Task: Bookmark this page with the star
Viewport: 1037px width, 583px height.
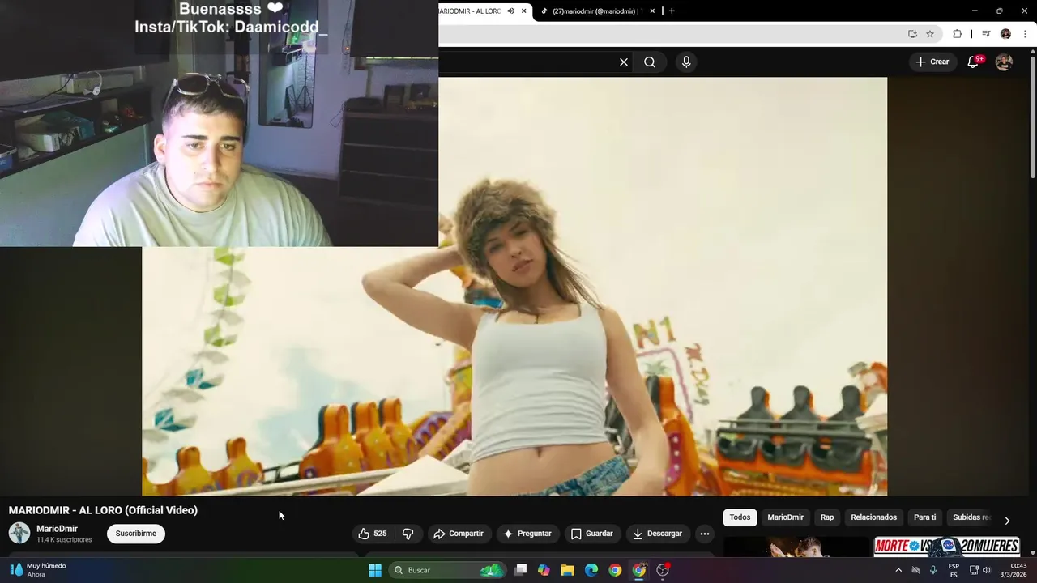Action: pyautogui.click(x=930, y=34)
